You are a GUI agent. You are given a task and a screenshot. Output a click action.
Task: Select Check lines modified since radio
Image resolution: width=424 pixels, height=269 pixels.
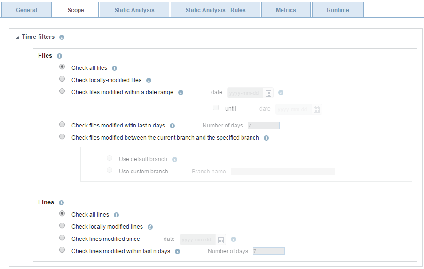[62, 238]
